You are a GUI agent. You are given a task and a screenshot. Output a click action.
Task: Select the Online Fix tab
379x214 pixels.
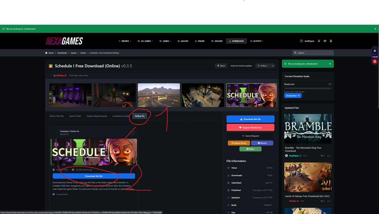(x=140, y=116)
